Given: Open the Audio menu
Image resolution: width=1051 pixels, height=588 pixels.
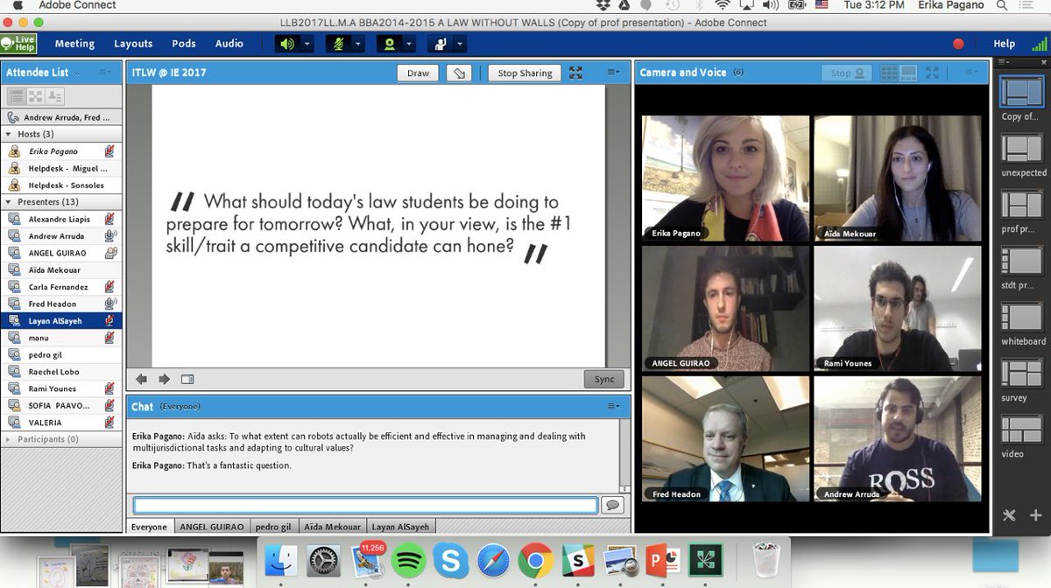Looking at the screenshot, I should click(x=229, y=44).
